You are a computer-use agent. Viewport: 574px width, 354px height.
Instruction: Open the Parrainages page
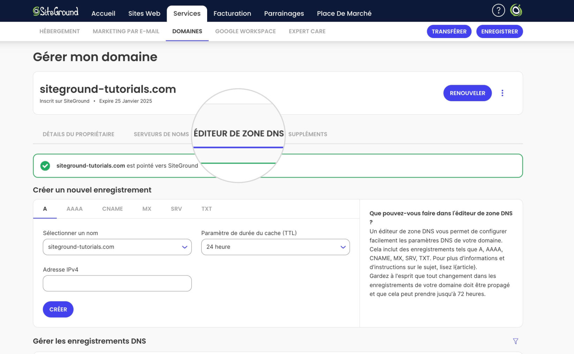284,13
